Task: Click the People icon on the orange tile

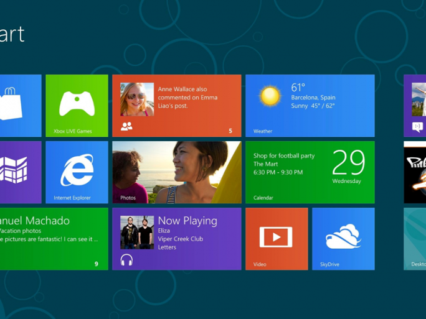Action: [x=126, y=126]
